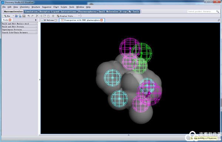This screenshot has width=222, height=142.
Task: Click the Delete X icon
Action: point(37,16)
